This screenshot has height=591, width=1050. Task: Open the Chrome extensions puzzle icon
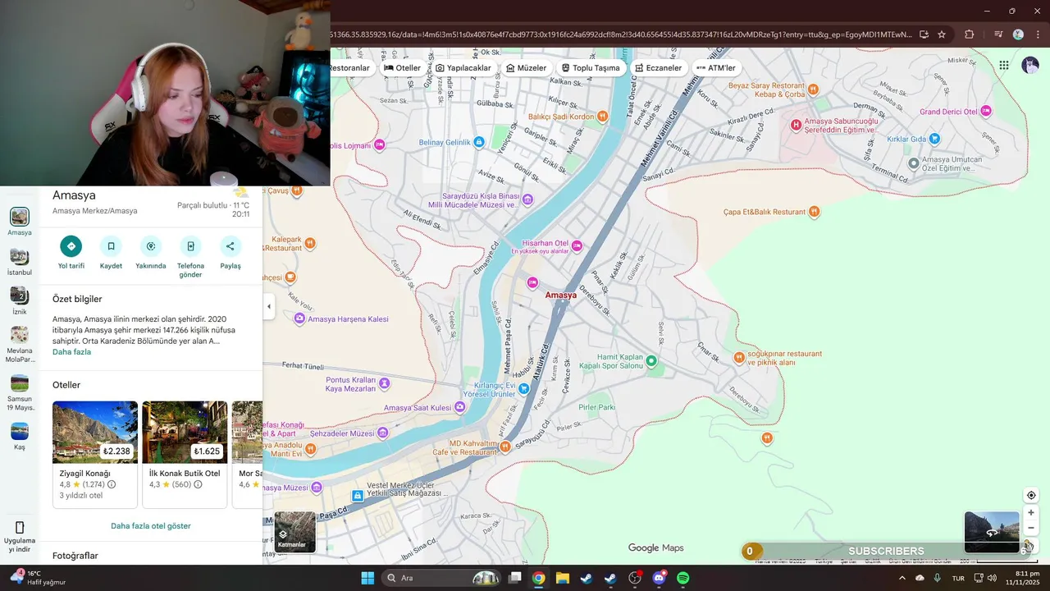[x=969, y=34]
